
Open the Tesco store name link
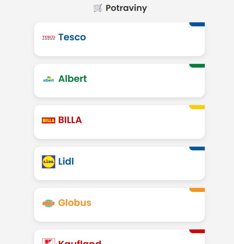tap(72, 37)
